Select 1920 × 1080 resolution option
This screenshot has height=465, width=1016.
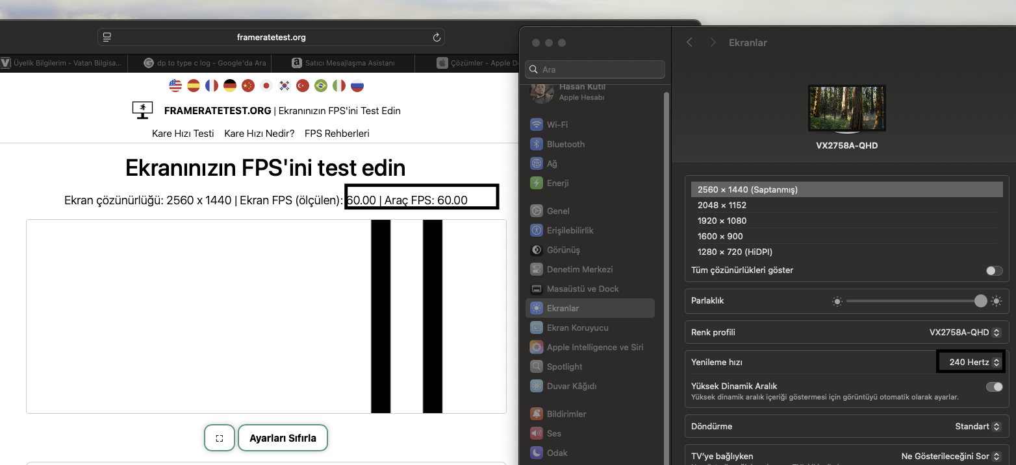tap(722, 221)
